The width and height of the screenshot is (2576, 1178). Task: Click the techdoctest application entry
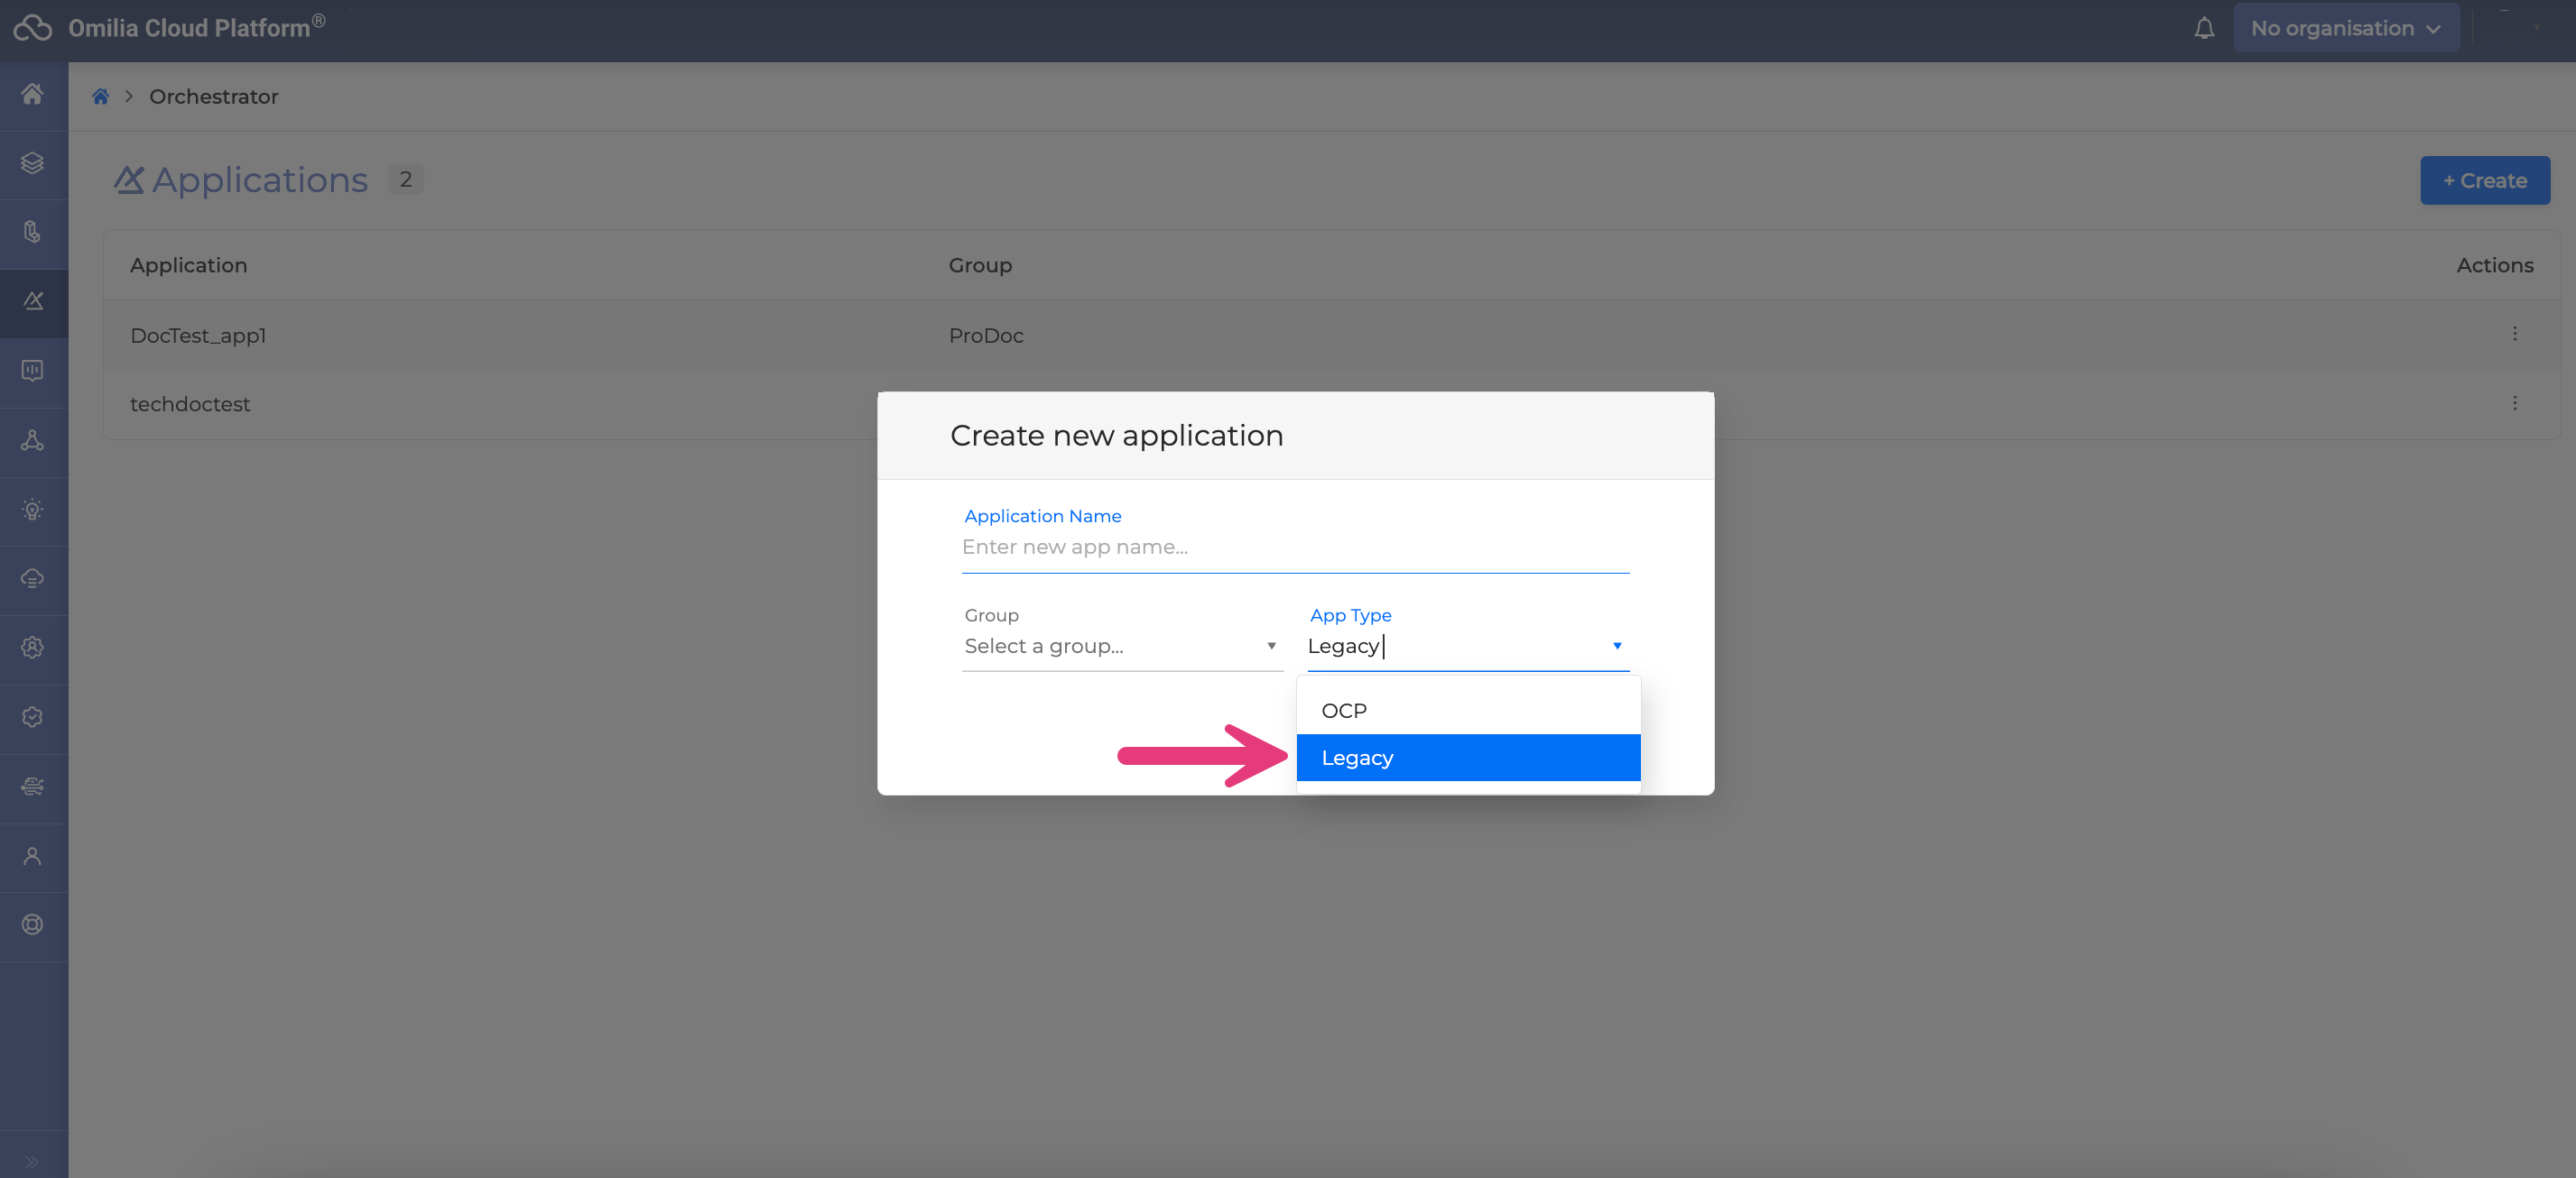click(x=190, y=403)
